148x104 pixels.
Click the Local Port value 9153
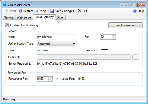click(x=81, y=79)
